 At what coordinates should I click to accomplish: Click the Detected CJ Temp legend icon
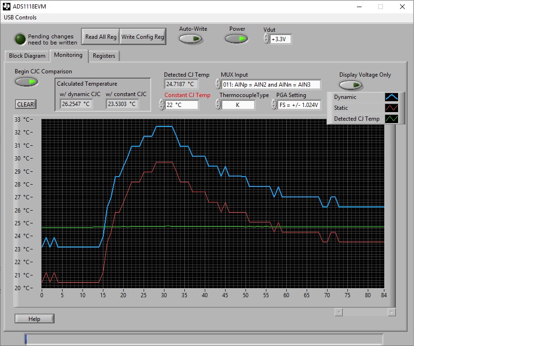[x=391, y=119]
